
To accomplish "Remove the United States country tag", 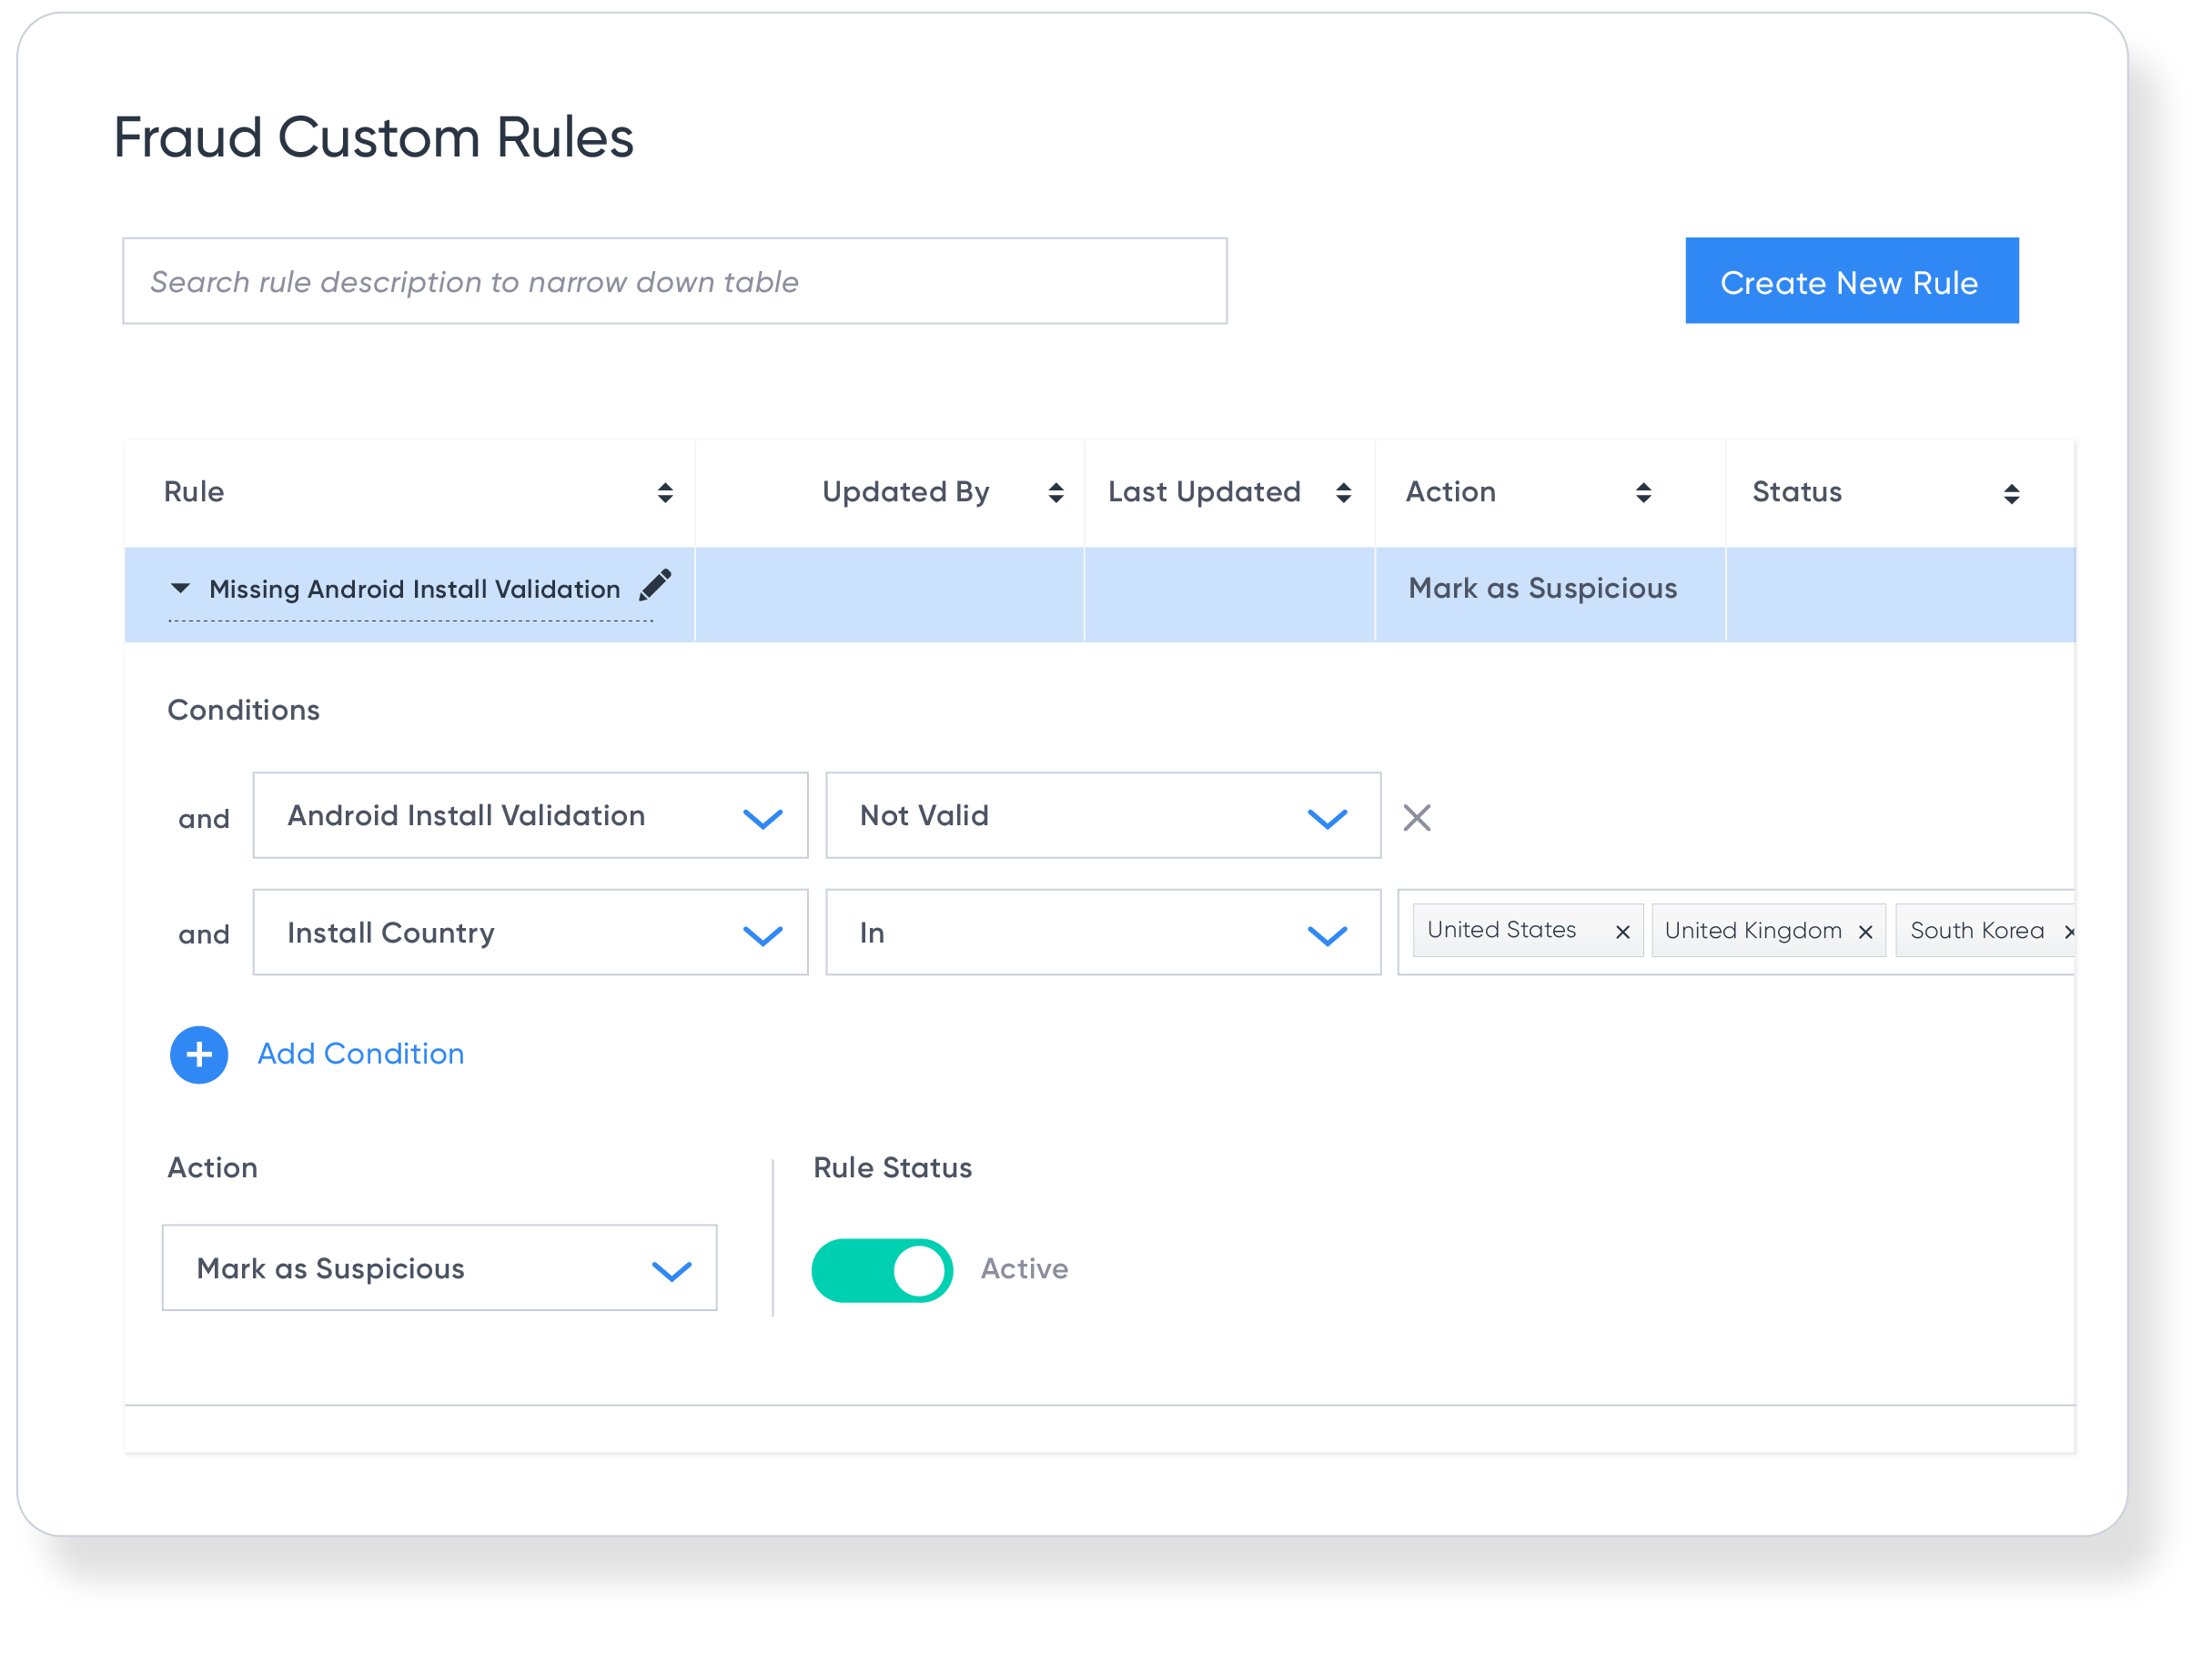I will 1622,932.
